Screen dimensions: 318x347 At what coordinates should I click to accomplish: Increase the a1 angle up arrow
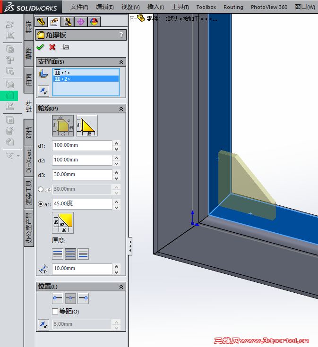point(117,202)
